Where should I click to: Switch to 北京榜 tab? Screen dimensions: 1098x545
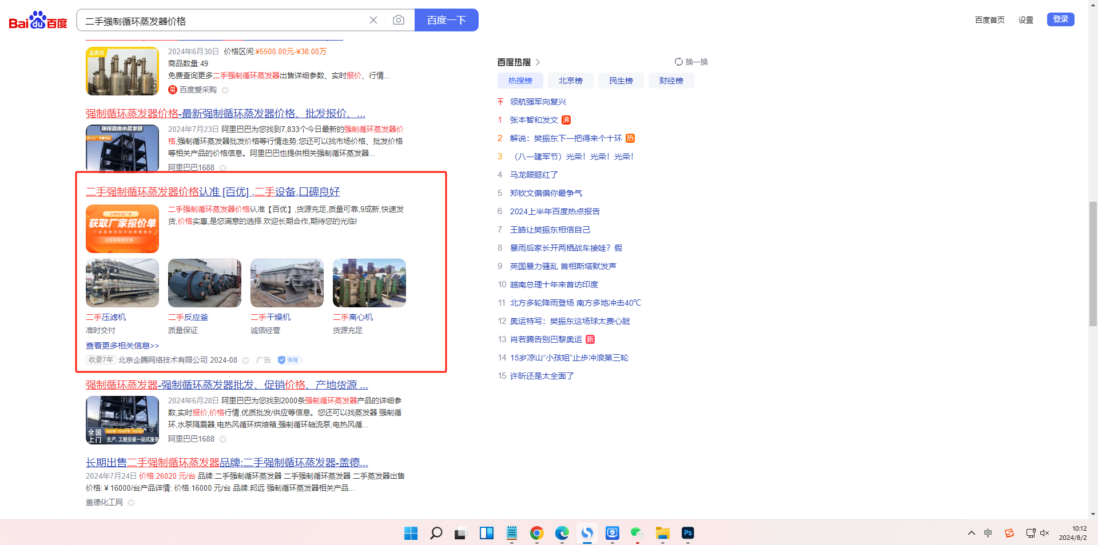(570, 81)
